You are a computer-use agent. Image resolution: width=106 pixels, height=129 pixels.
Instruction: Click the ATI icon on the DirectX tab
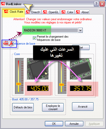click(28, 12)
